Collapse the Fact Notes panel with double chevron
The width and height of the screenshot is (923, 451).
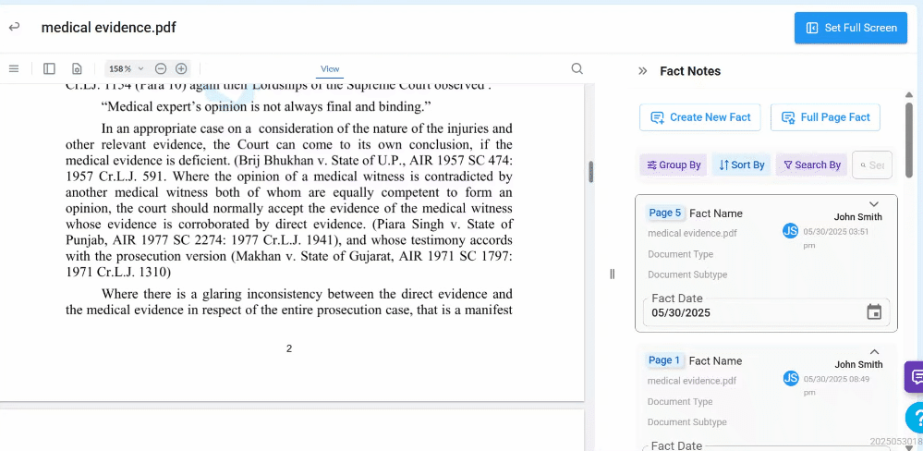point(643,71)
